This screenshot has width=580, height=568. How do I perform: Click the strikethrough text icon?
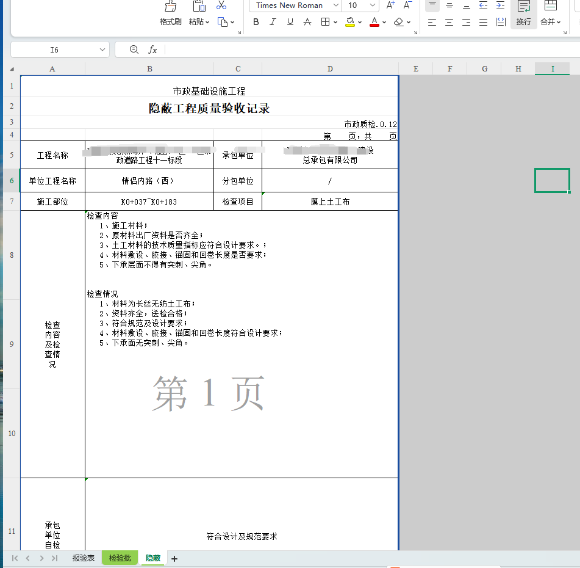[x=307, y=22]
